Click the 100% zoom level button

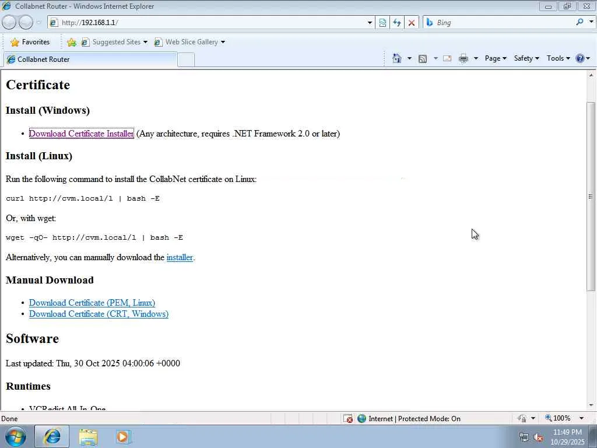point(558,418)
